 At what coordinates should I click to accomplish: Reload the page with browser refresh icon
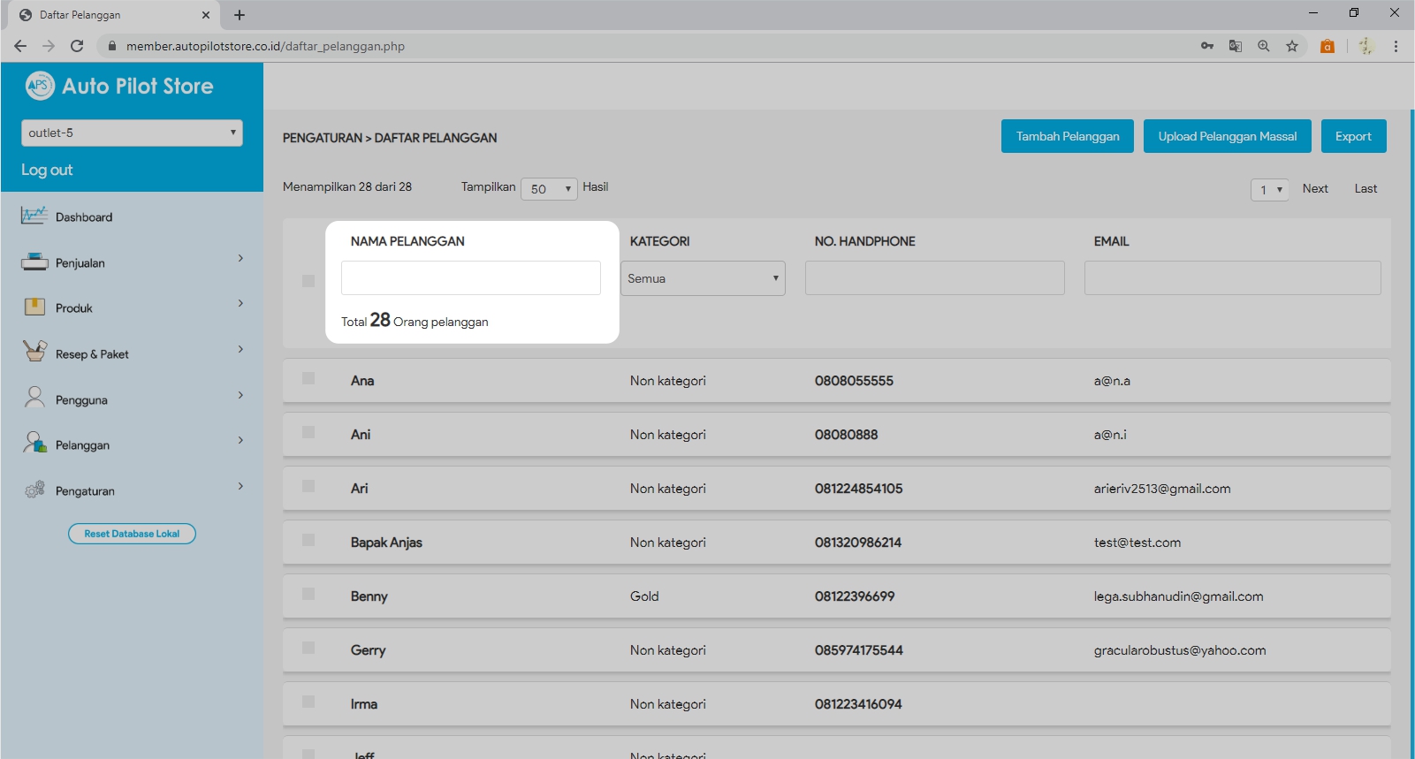point(77,46)
